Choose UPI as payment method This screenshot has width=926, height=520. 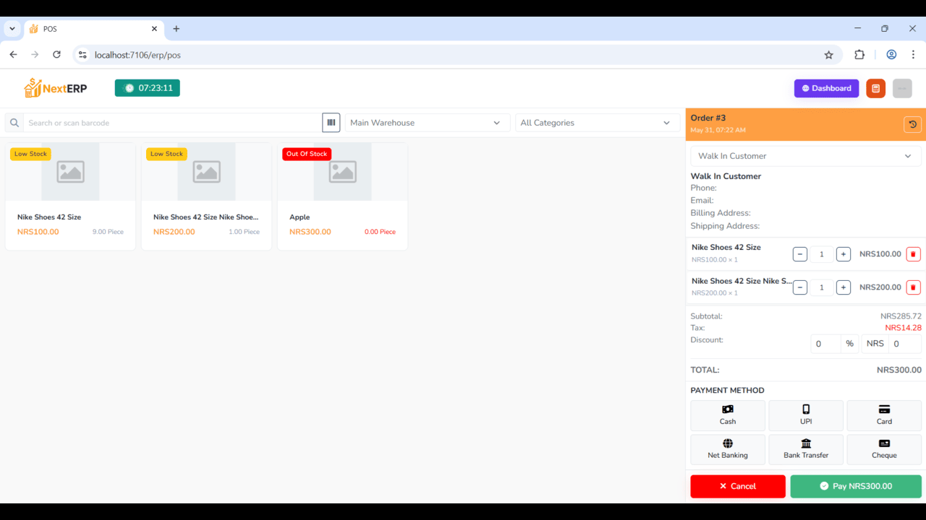[x=806, y=415]
